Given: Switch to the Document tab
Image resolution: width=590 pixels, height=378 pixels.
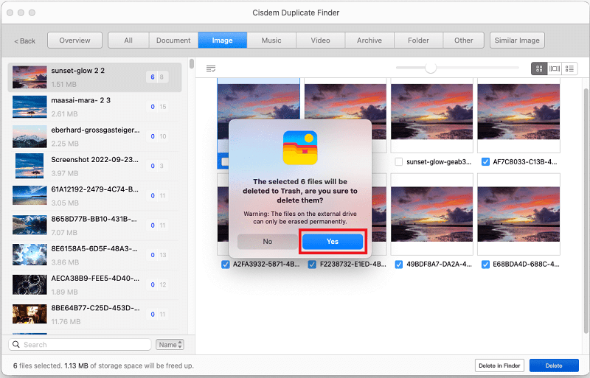Looking at the screenshot, I should [x=173, y=41].
